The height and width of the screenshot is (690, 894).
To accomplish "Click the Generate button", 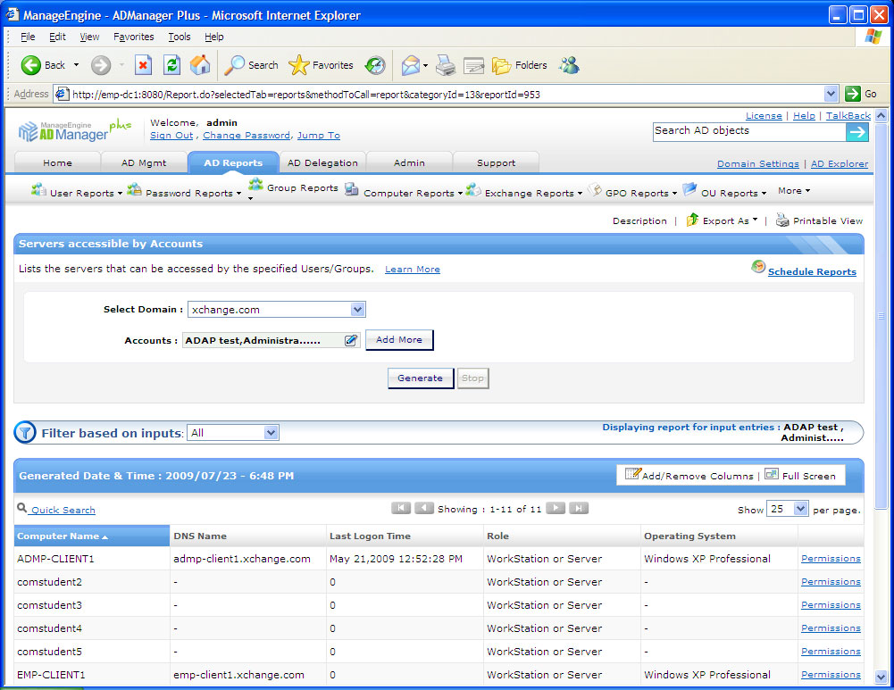I will pos(420,378).
